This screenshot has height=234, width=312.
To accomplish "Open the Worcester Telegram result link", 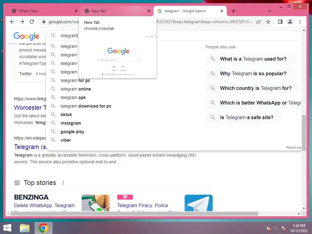I will (30, 108).
